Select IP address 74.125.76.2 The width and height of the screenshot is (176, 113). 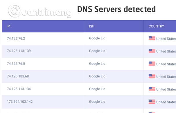pos(16,39)
